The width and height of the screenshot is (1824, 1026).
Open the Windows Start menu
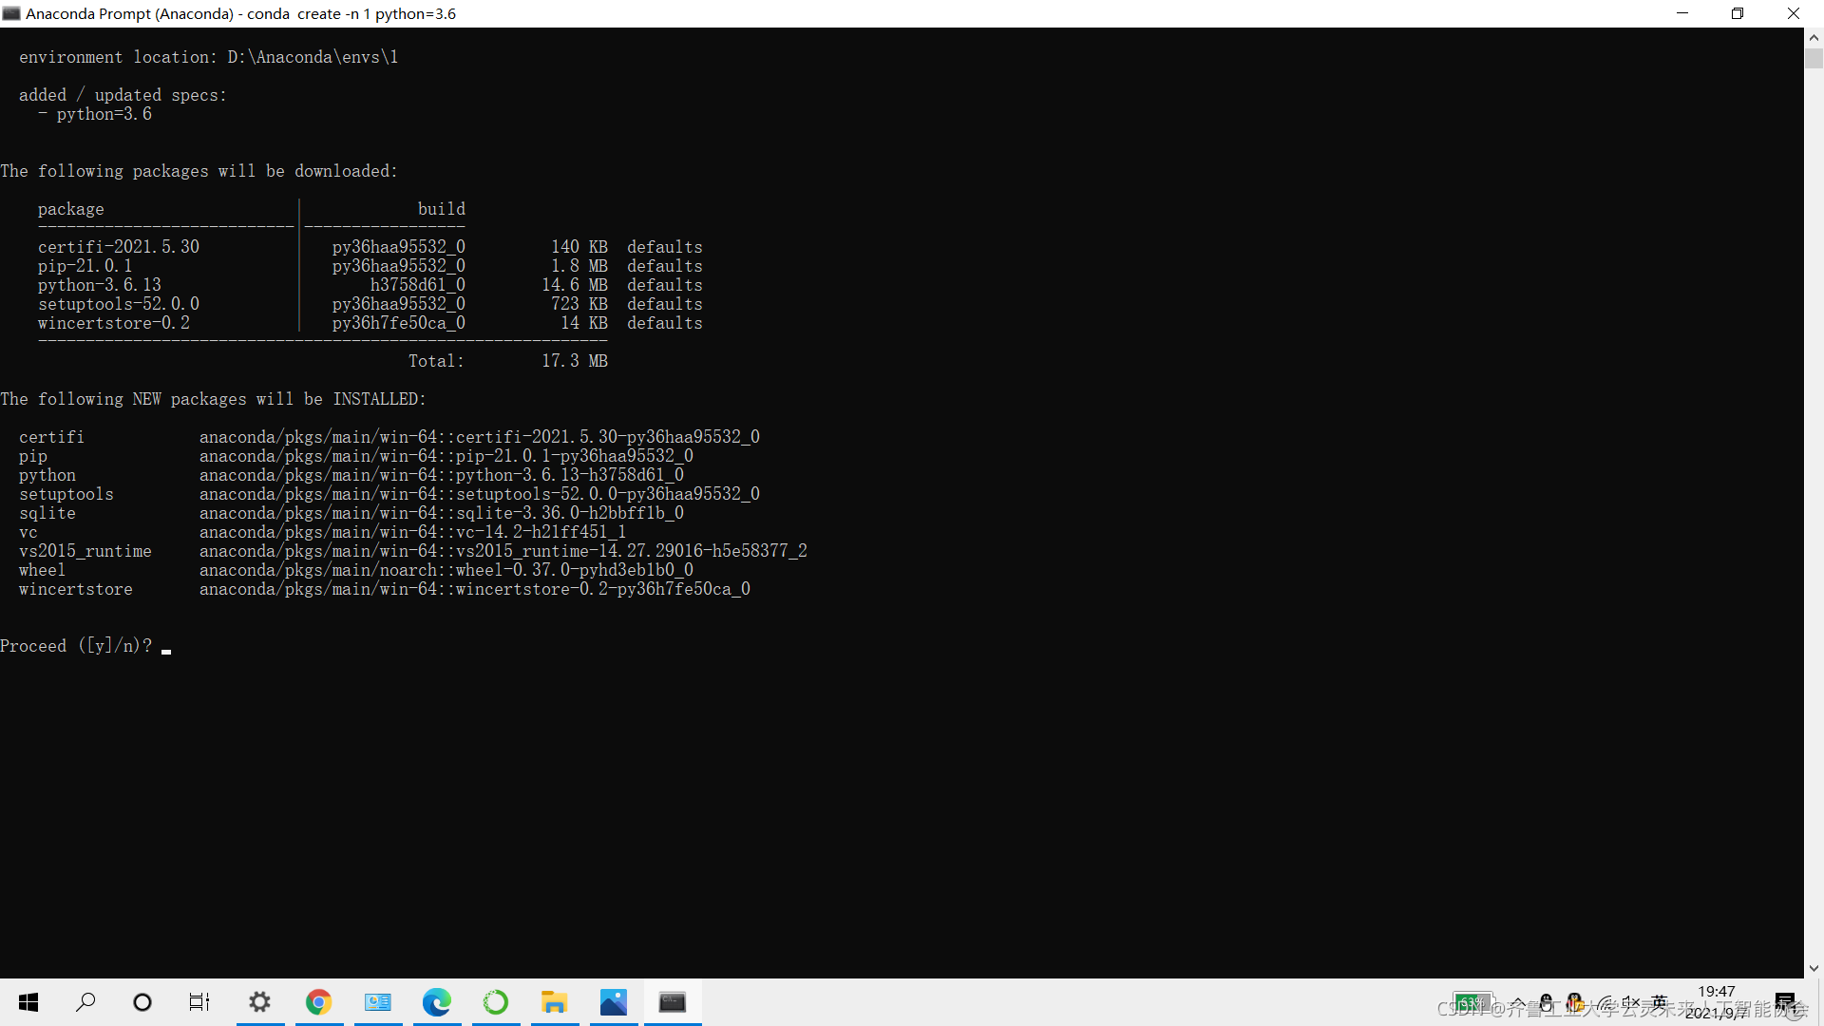(28, 1002)
